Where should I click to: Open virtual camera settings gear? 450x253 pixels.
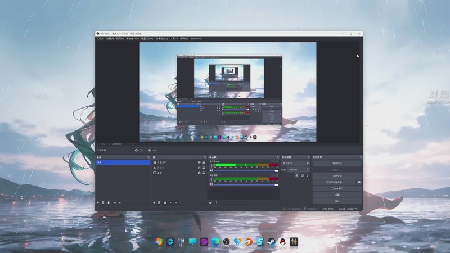(359, 182)
